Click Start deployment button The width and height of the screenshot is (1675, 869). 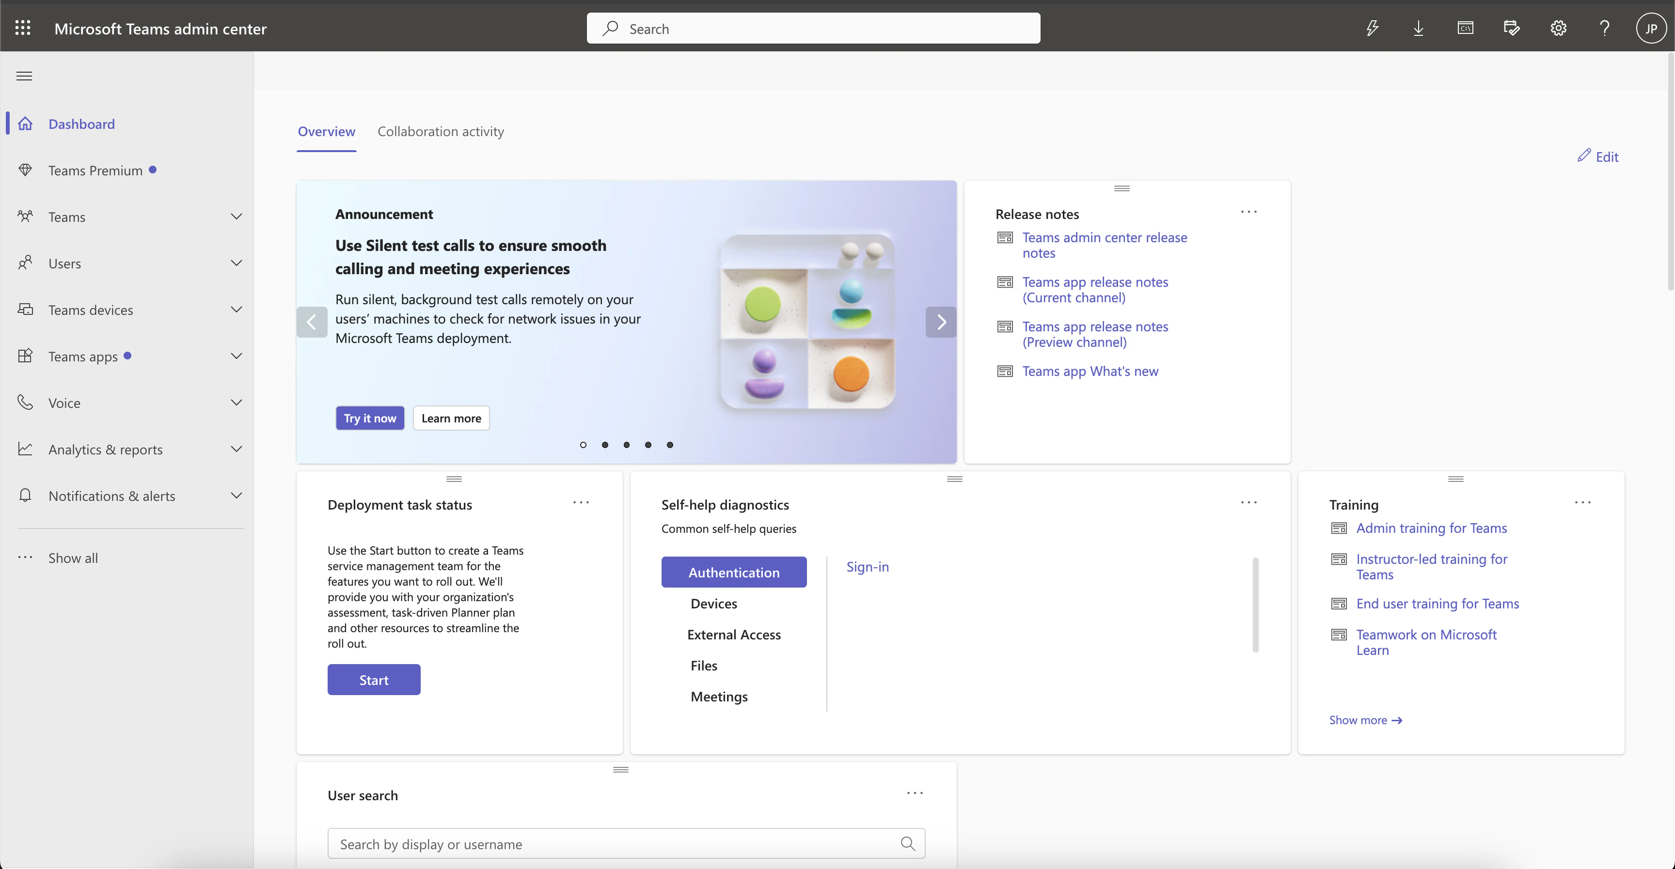coord(374,680)
